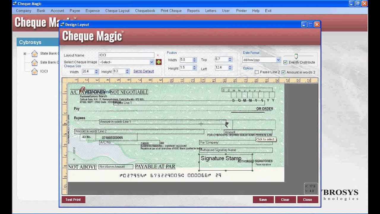Select the A/C No. field on cheque
The image size is (380, 214).
click(x=129, y=142)
